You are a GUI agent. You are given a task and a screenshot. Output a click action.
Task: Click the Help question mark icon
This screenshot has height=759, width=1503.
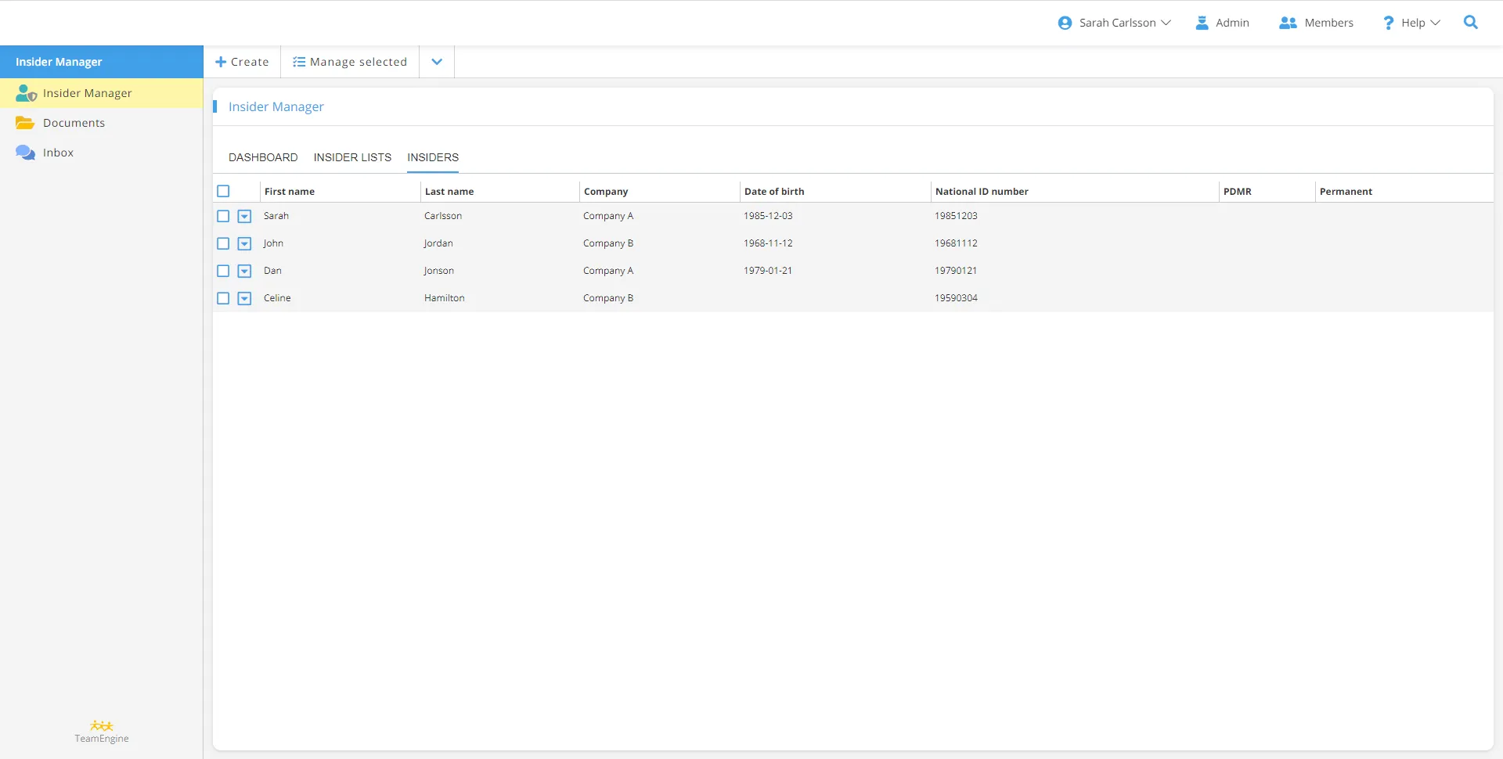pos(1388,23)
